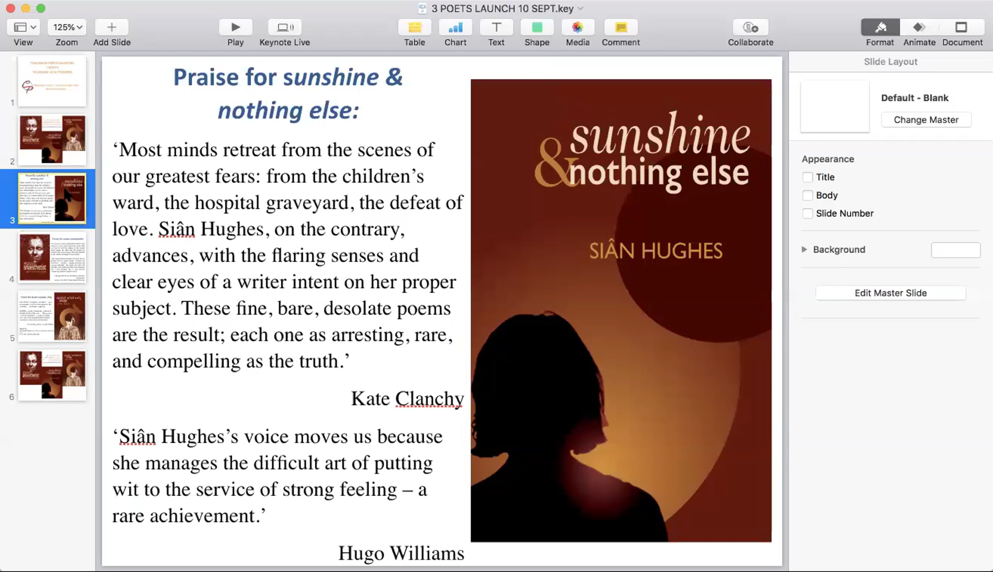The image size is (993, 572).
Task: Start a Keynote Live session
Action: [x=285, y=27]
